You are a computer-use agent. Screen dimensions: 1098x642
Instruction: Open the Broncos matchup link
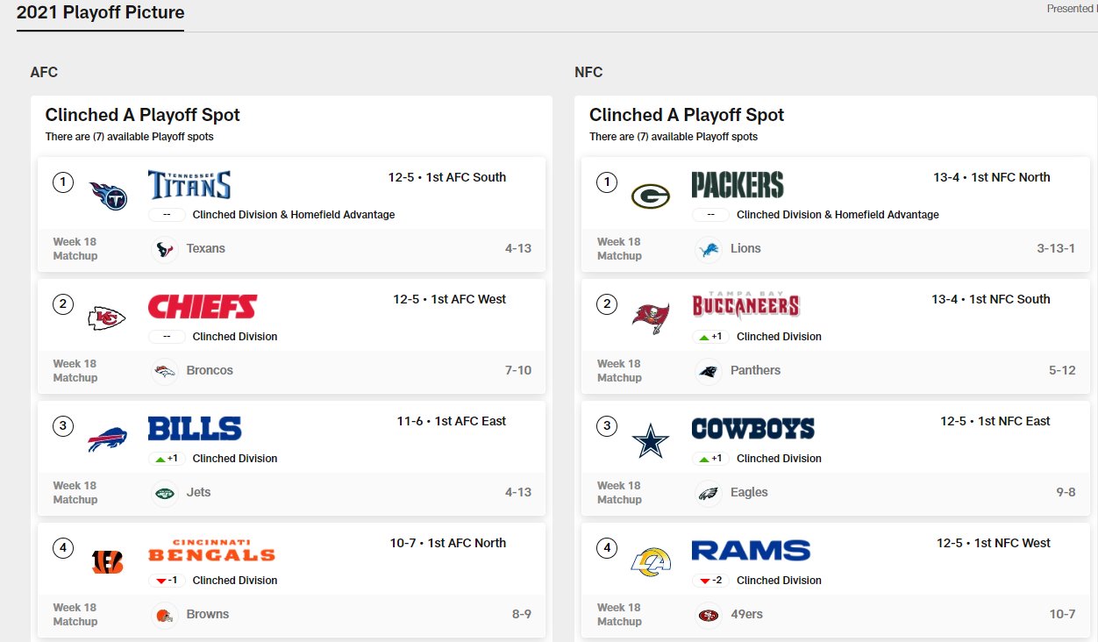coord(210,371)
